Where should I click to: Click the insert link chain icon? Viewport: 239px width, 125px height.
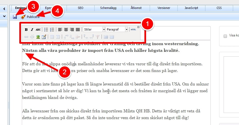click(x=26, y=37)
